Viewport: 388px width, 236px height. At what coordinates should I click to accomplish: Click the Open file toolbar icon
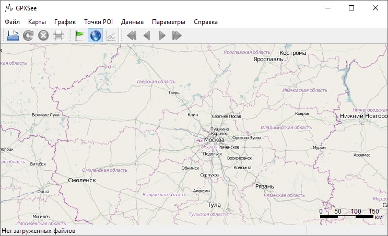13,36
